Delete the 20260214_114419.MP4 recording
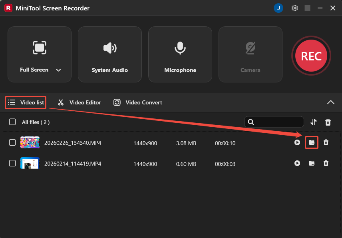342x238 pixels. coord(326,163)
